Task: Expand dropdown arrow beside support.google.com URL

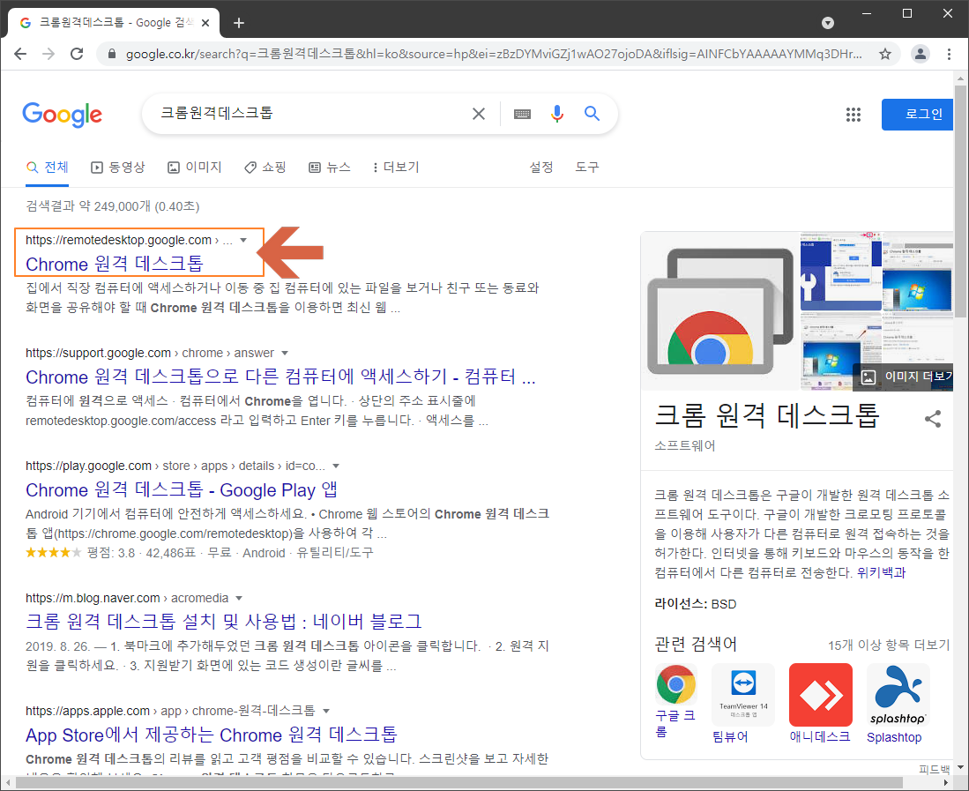Action: (x=285, y=354)
